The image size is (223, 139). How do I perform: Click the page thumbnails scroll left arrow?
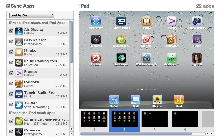[x=207, y=133]
